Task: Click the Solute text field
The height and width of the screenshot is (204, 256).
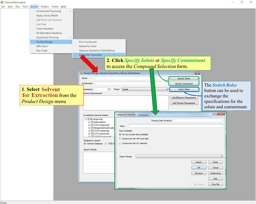Action: 132,78
